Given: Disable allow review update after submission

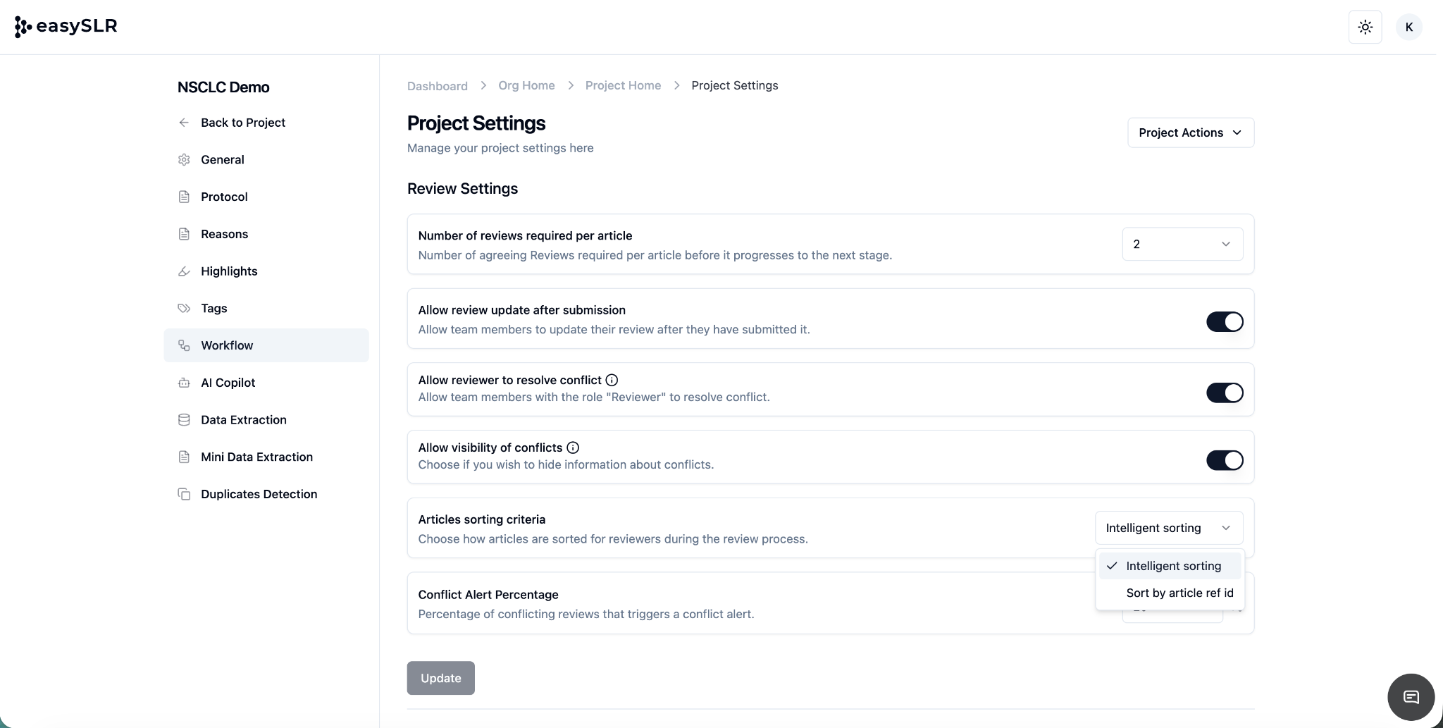Looking at the screenshot, I should click(1224, 322).
